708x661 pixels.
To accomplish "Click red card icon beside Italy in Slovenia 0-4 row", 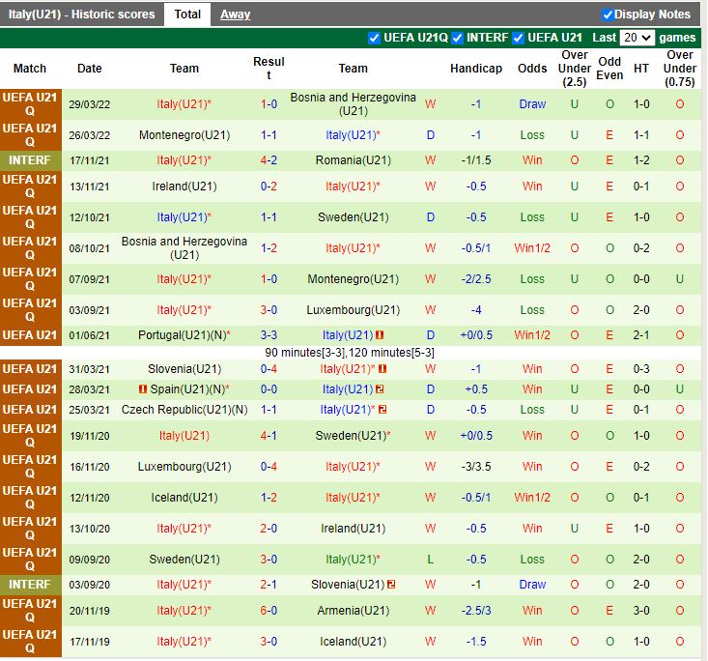I will tap(382, 369).
